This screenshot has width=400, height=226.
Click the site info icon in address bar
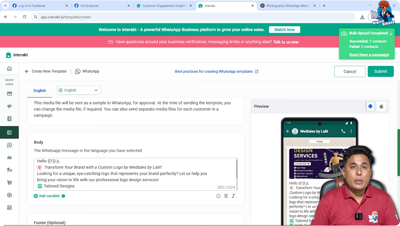(x=36, y=17)
